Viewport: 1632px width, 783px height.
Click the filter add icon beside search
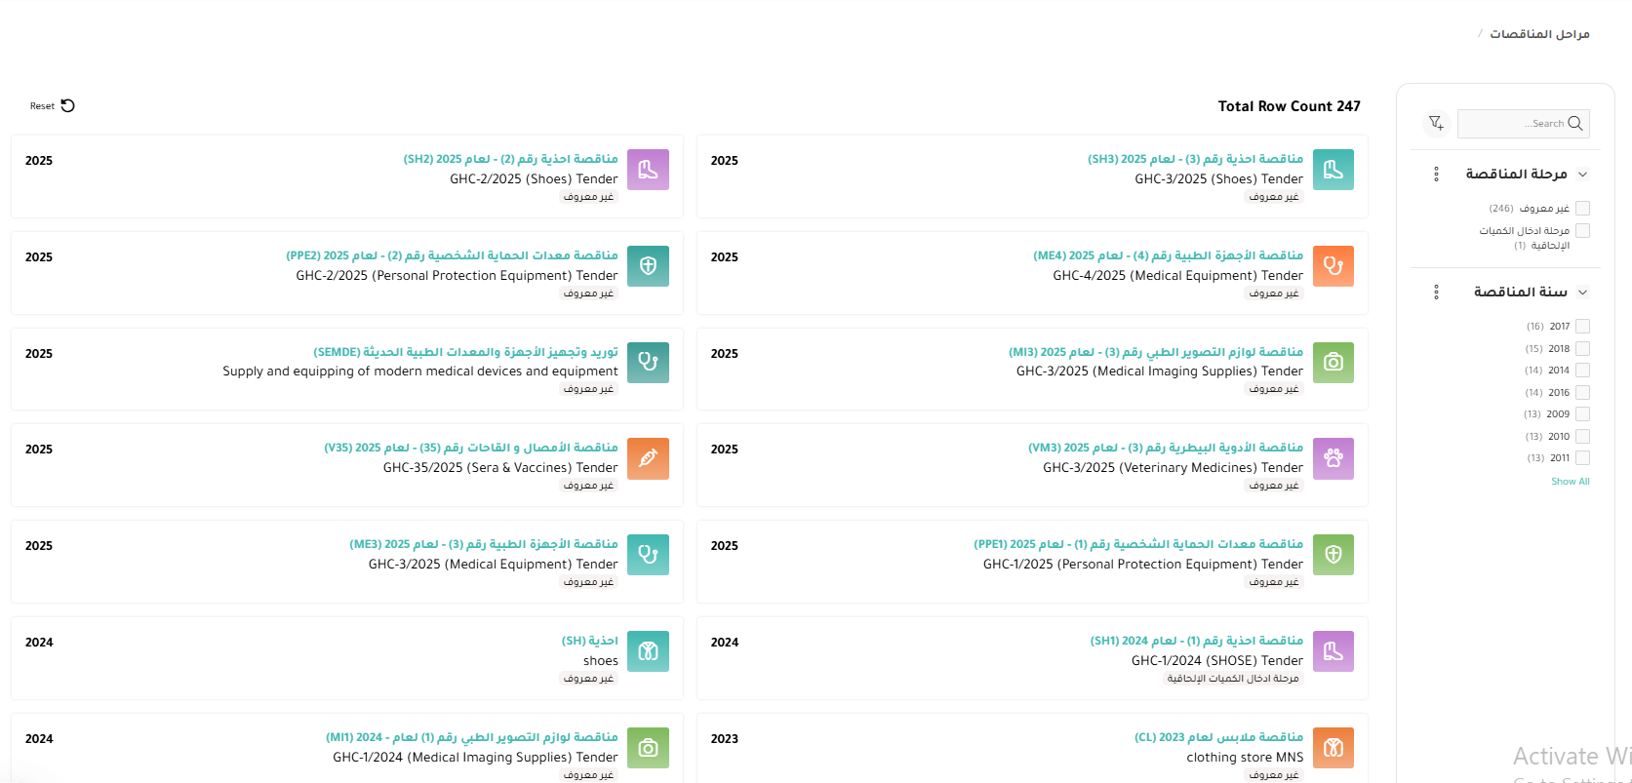click(x=1436, y=123)
